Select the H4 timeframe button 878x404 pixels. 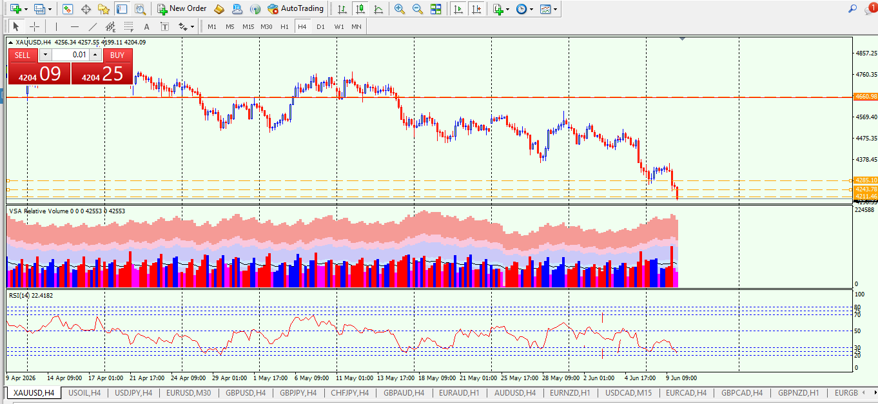[x=302, y=26]
